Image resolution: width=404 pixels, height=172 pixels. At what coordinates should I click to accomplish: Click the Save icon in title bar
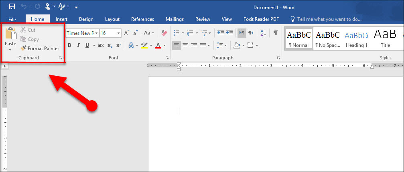[12, 7]
